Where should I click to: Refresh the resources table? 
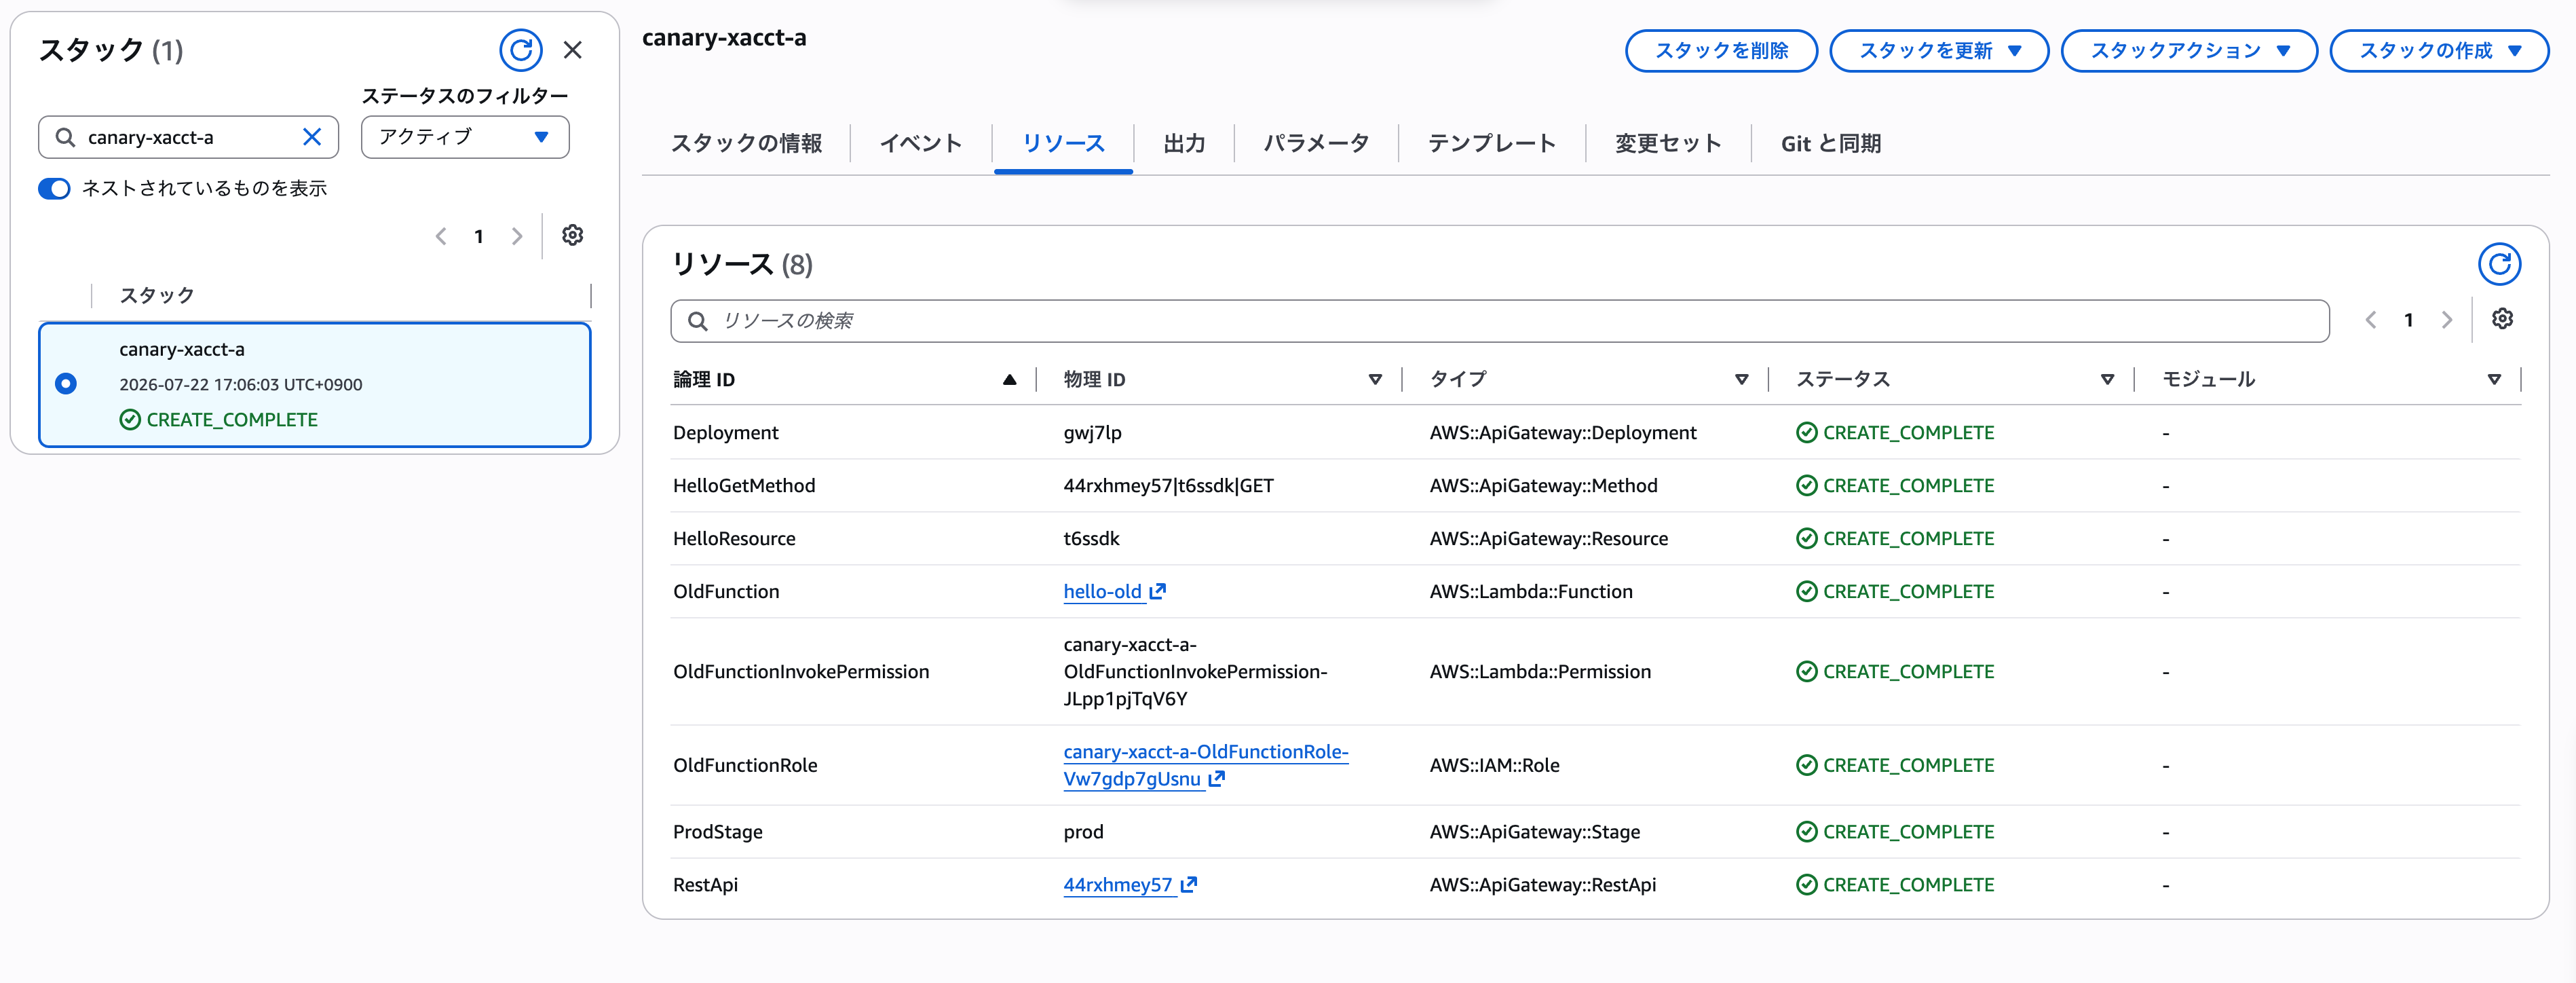coord(2499,264)
